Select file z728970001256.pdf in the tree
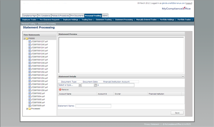 point(40,84)
